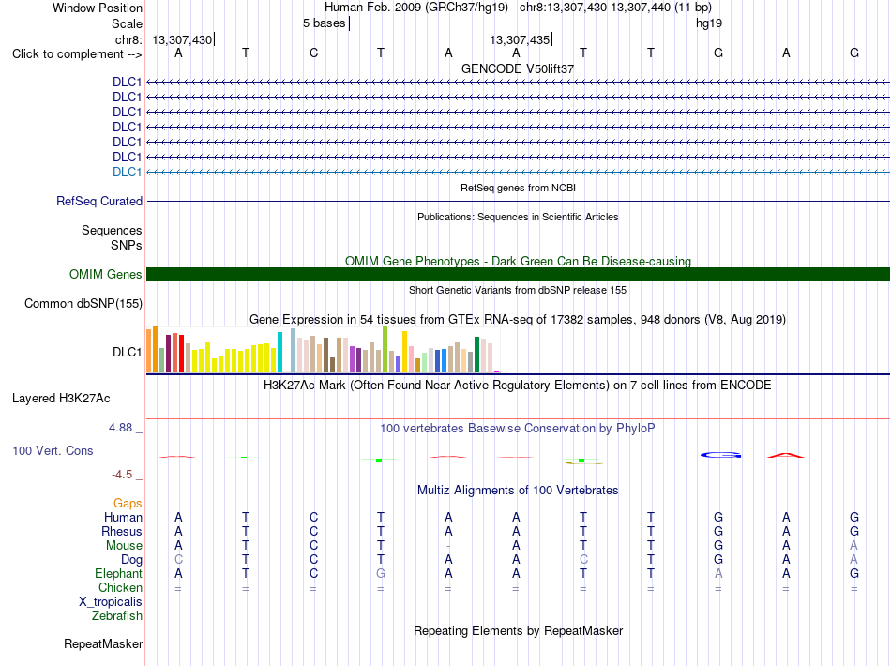Image resolution: width=891 pixels, height=666 pixels.
Task: Open the Layered H3K27Ac track label
Action: tap(61, 399)
